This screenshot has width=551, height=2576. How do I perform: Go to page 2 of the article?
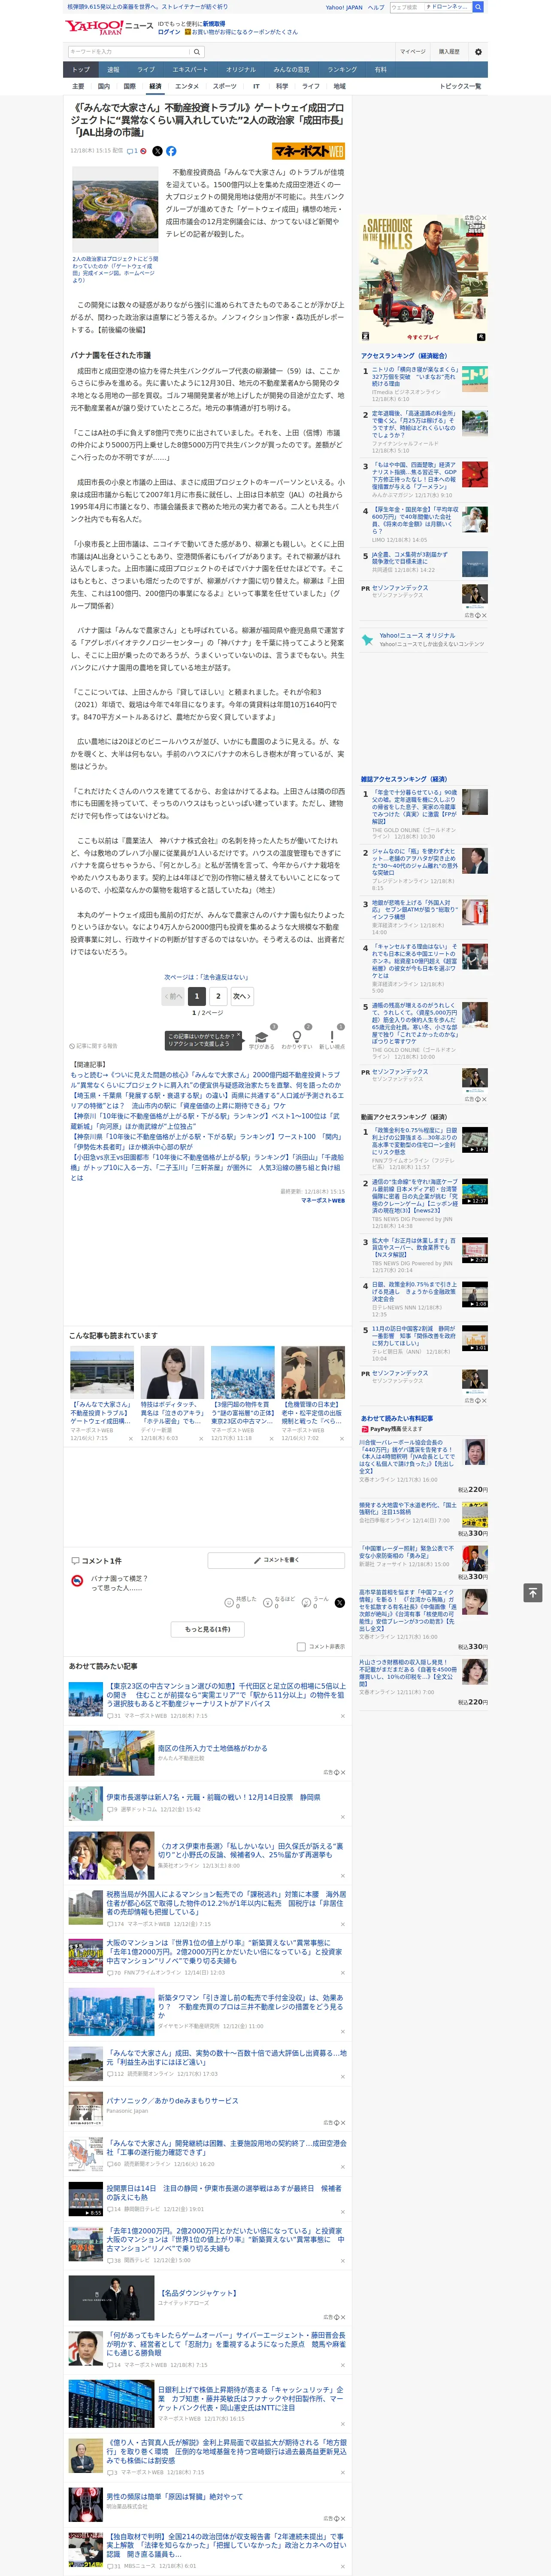[218, 996]
